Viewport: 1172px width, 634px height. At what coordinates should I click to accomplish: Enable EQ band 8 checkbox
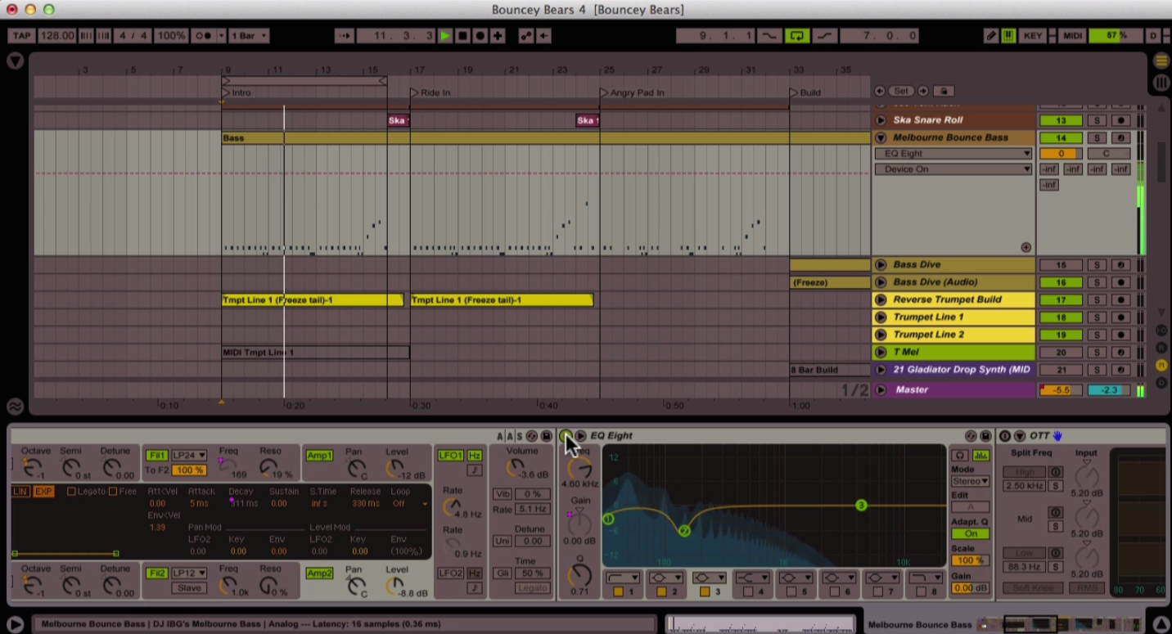(920, 591)
